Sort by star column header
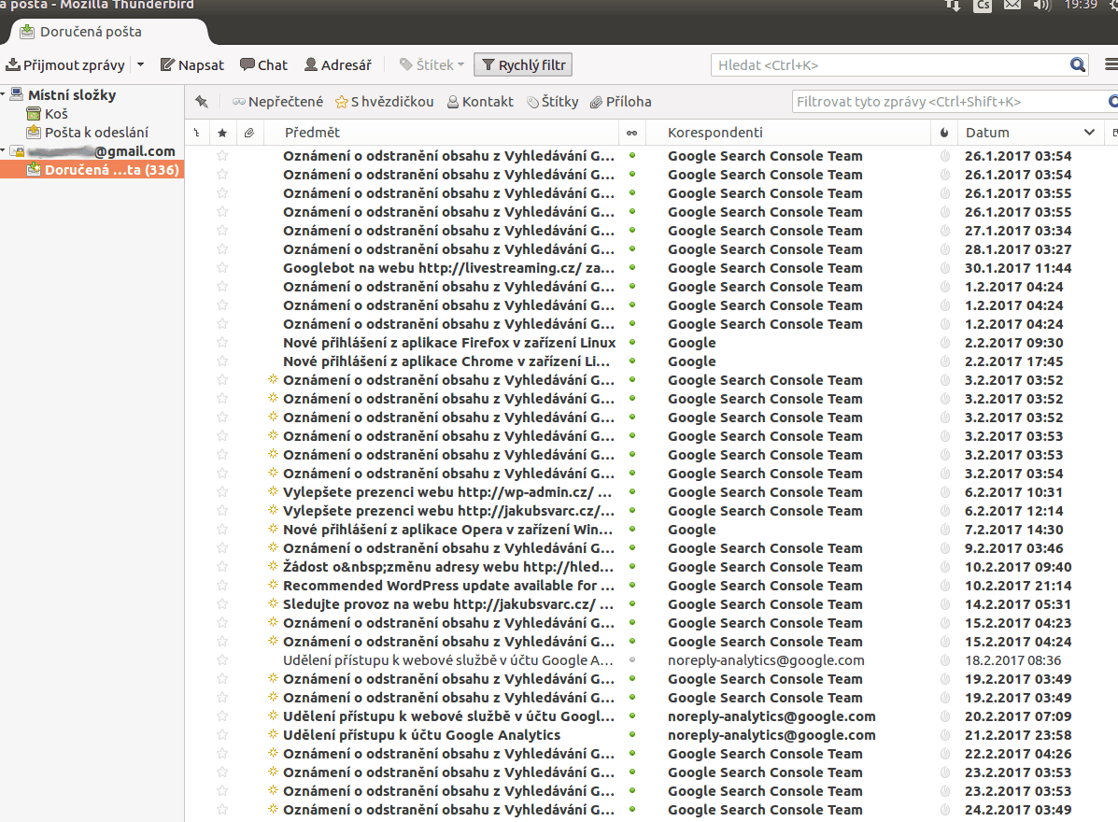Viewport: 1118px width, 822px height. click(x=222, y=133)
